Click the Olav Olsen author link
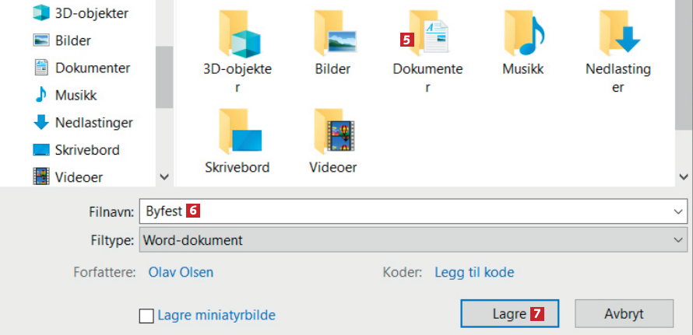The width and height of the screenshot is (693, 335). click(181, 272)
